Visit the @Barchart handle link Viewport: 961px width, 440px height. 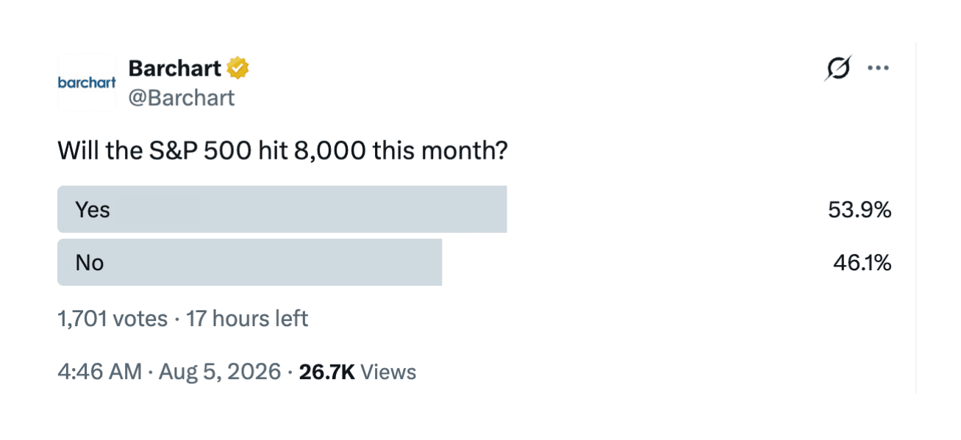(x=182, y=98)
